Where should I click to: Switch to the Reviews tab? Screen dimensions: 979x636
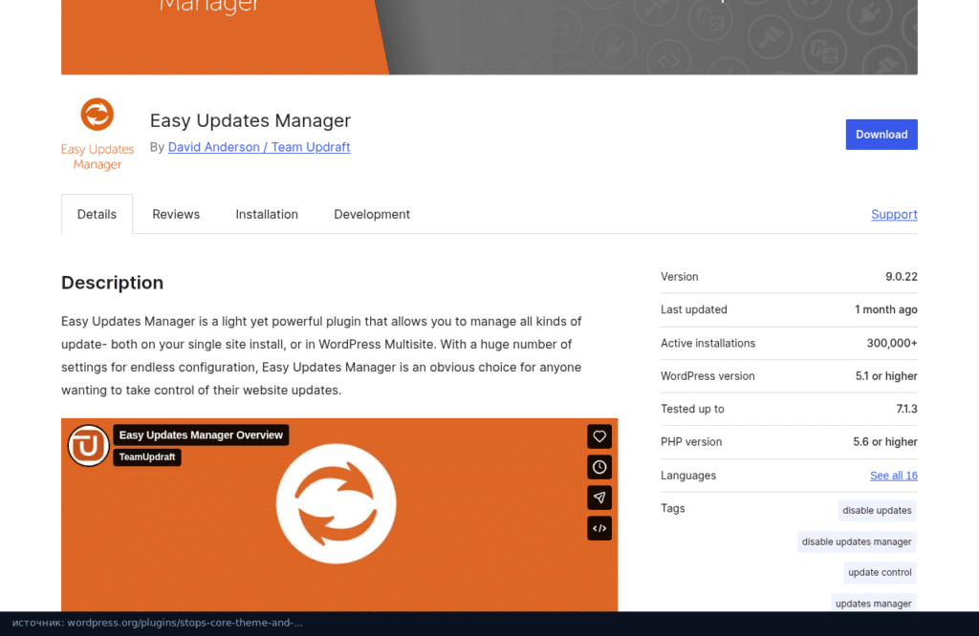tap(176, 215)
